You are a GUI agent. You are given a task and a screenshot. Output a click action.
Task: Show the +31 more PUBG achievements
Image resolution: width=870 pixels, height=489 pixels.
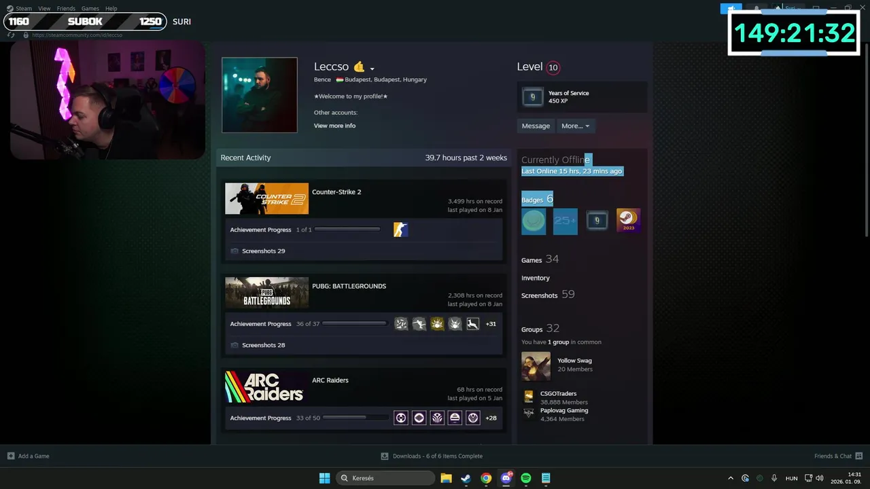pyautogui.click(x=491, y=324)
